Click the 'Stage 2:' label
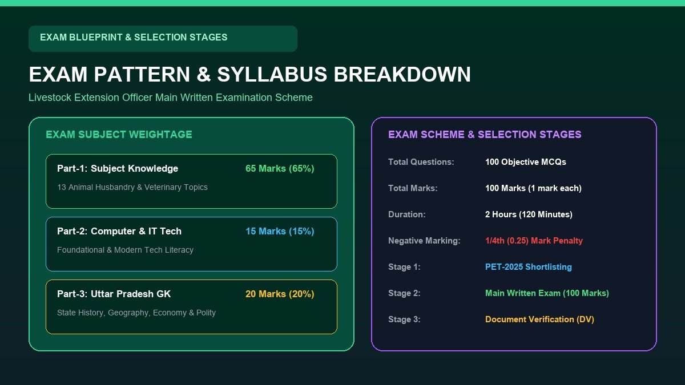Viewport: 685px width, 385px height. pyautogui.click(x=404, y=293)
